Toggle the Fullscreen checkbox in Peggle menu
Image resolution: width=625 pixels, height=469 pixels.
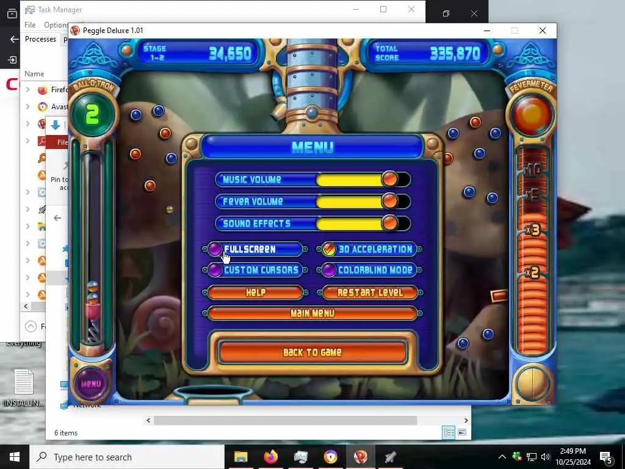point(215,249)
